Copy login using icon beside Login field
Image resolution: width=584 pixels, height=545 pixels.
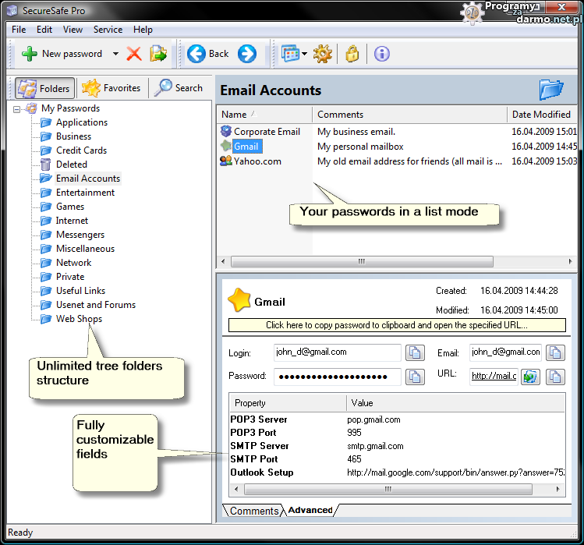416,353
